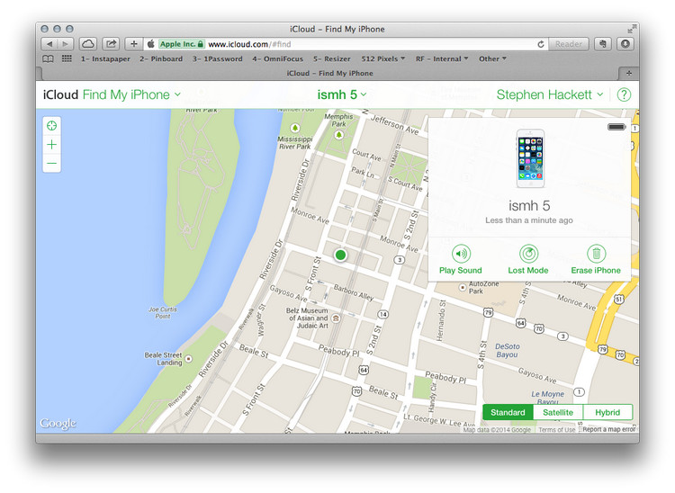Click the Safari forward arrow button
The image size is (675, 493).
66,44
